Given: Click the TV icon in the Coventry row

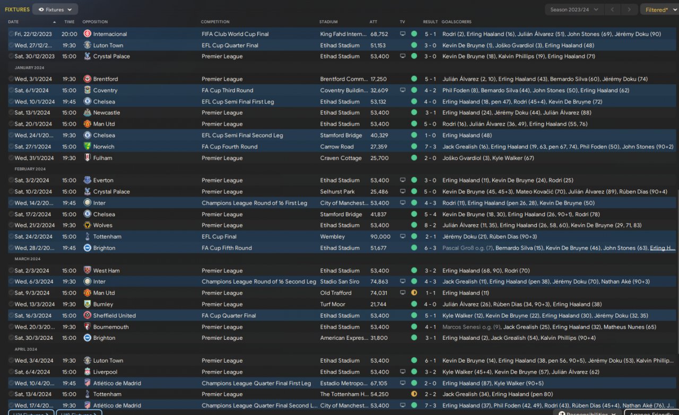Looking at the screenshot, I should pyautogui.click(x=403, y=90).
